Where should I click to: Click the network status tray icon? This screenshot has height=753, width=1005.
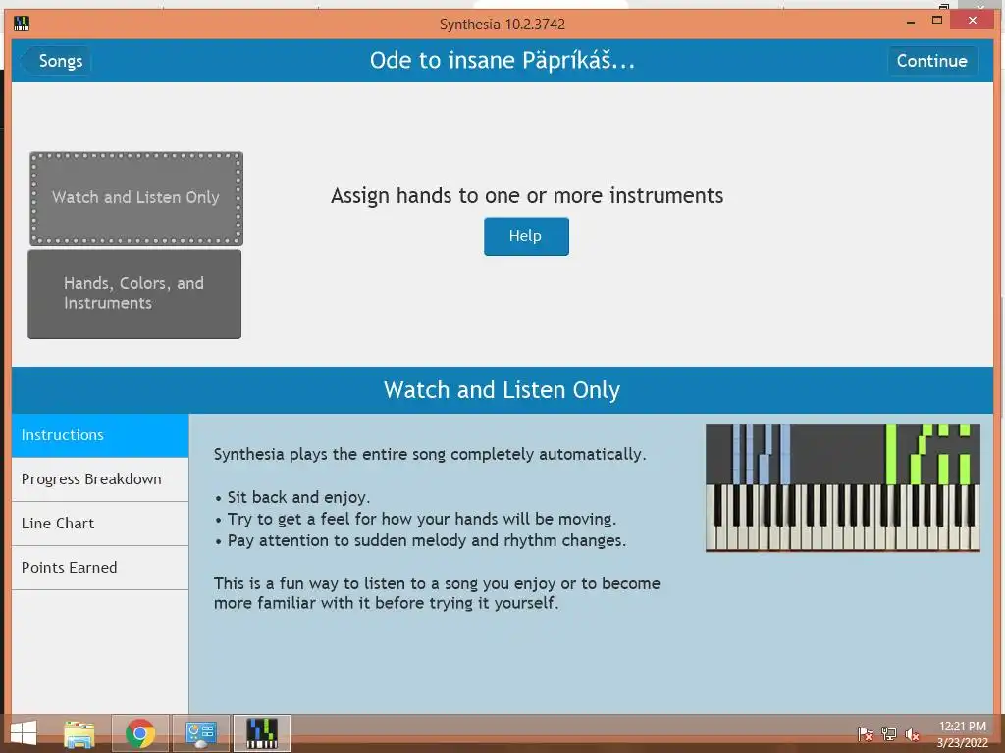pyautogui.click(x=888, y=733)
